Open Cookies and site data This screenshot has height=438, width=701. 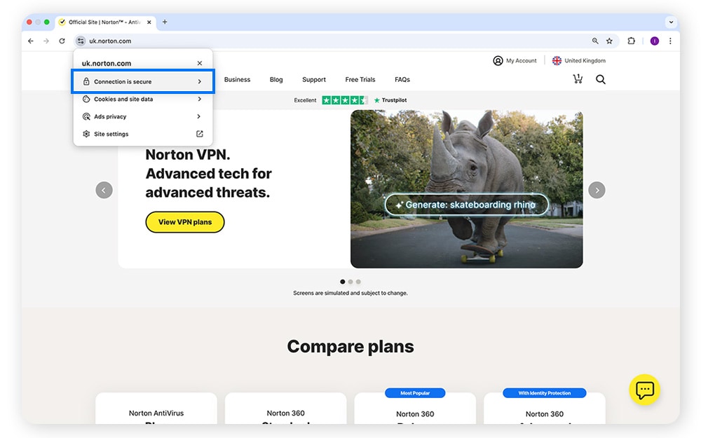coord(142,99)
